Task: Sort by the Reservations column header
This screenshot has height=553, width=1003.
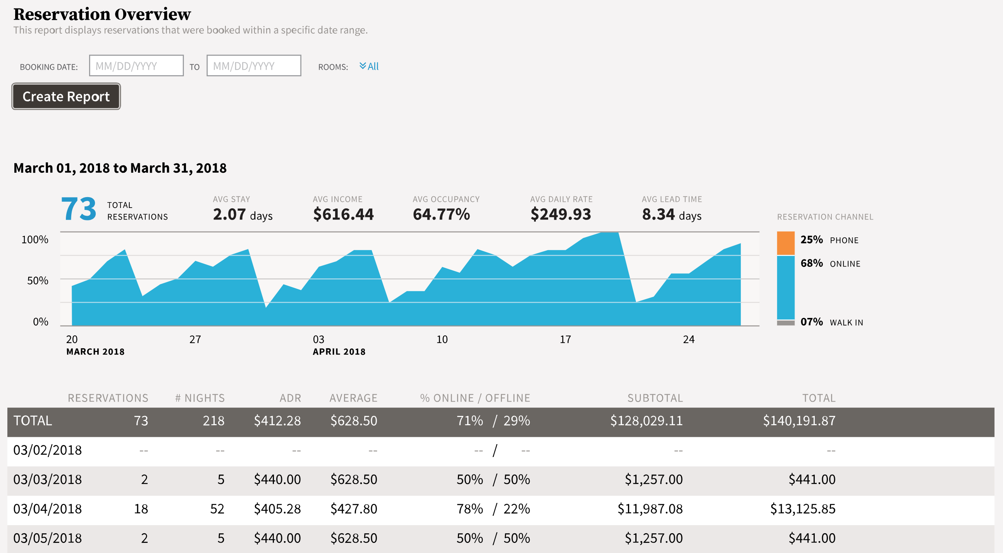Action: [x=108, y=398]
